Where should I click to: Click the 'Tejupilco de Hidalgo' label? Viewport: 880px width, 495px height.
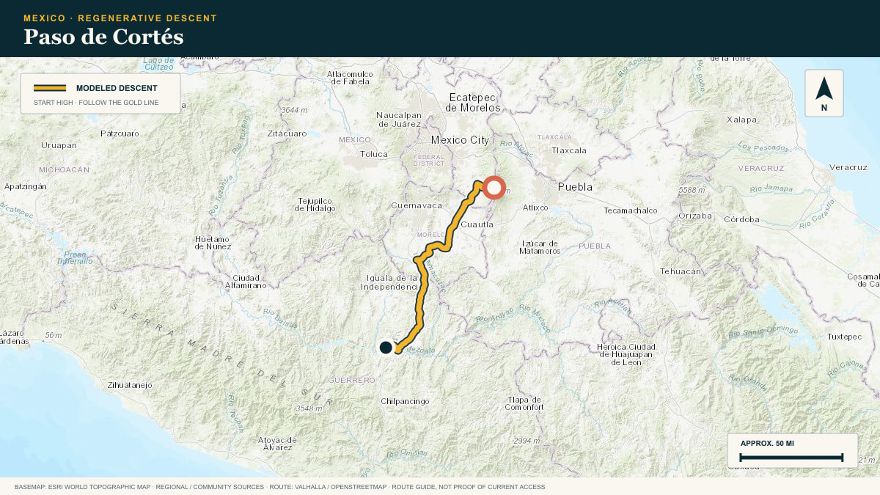[315, 205]
